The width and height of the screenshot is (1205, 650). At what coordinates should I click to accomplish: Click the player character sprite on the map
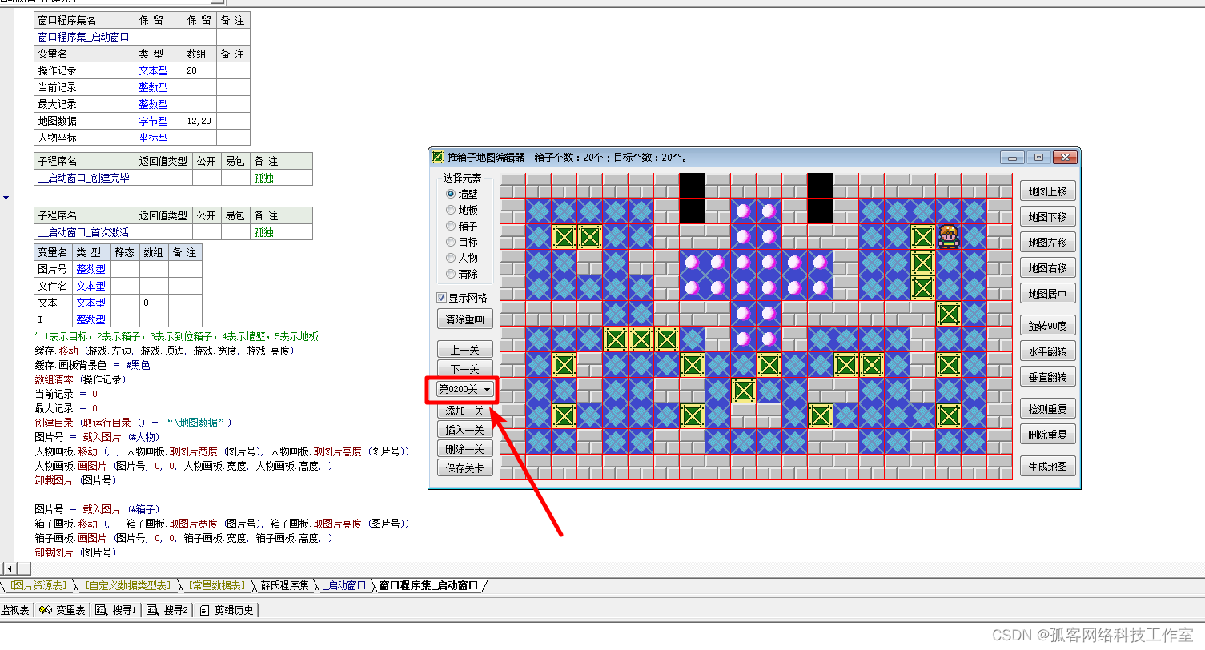pos(948,237)
